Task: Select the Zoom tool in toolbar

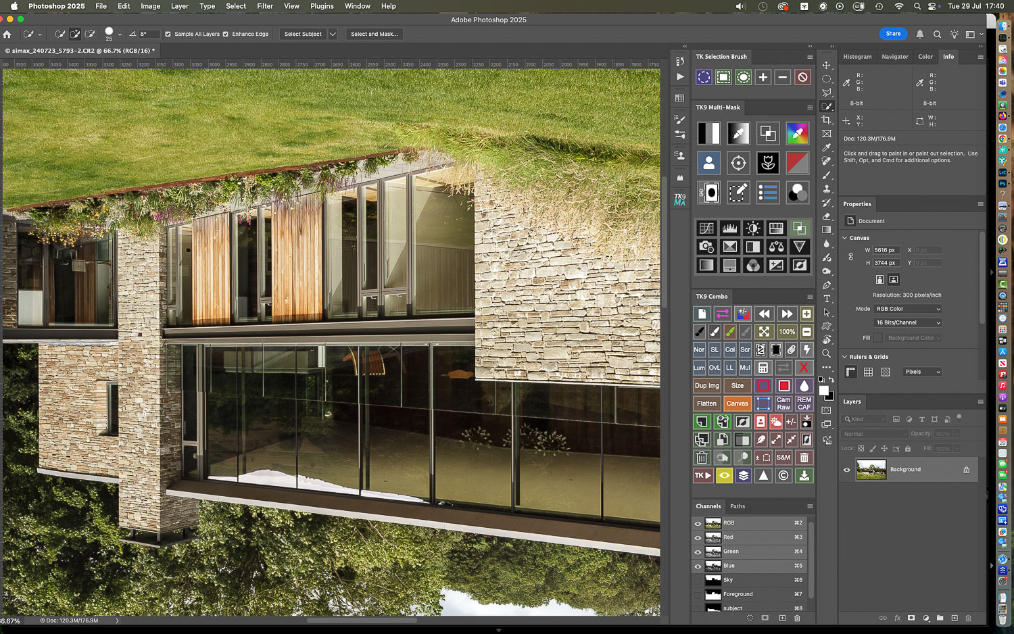Action: coord(826,353)
